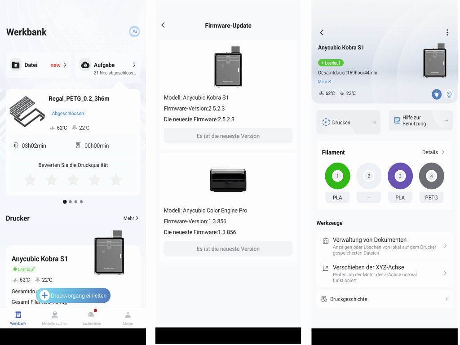Open Verwaltung von Dokumenten
Screen dimensions: 460x345
point(385,246)
